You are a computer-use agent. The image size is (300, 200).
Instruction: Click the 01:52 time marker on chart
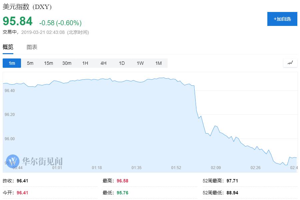pos(176,168)
